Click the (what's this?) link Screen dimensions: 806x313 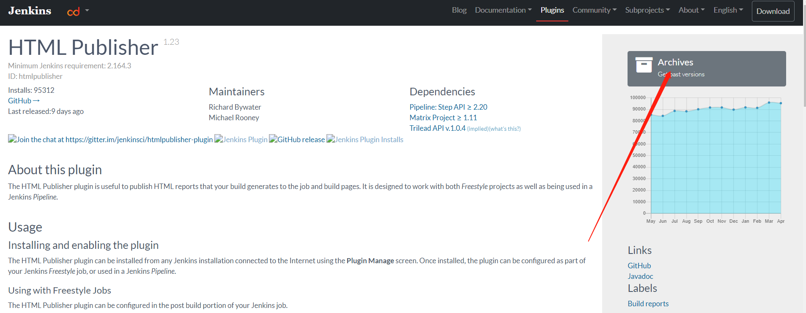[505, 129]
